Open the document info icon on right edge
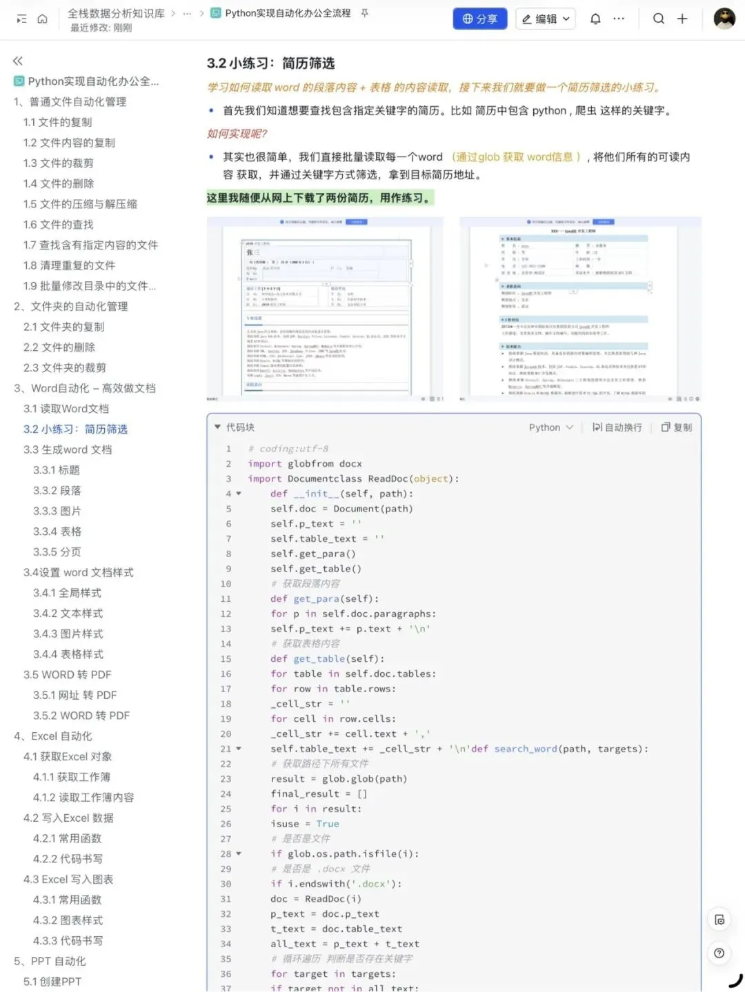Viewport: 745px width, 992px height. pos(719,920)
